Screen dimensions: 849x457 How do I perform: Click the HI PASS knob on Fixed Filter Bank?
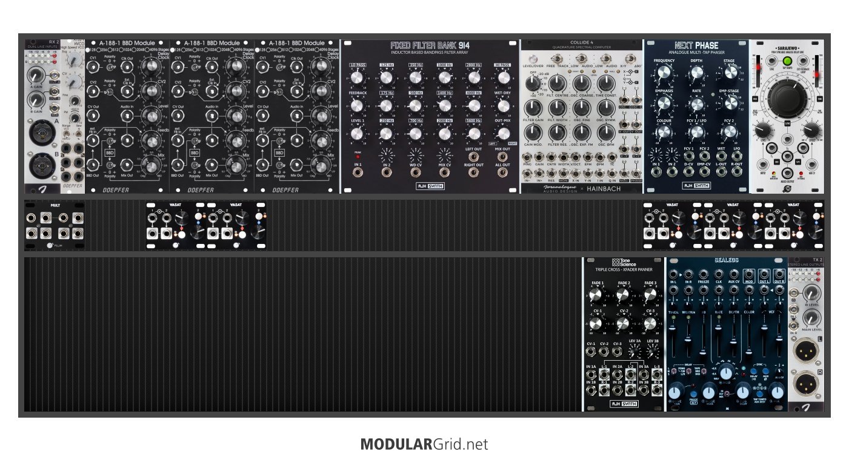point(503,77)
